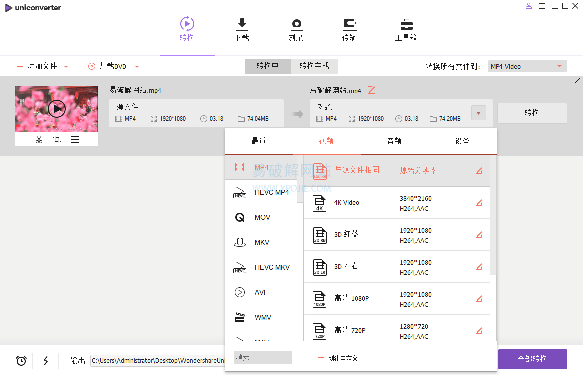The width and height of the screenshot is (583, 375).
Task: Edit the 高清 720P preset
Action: pos(479,331)
